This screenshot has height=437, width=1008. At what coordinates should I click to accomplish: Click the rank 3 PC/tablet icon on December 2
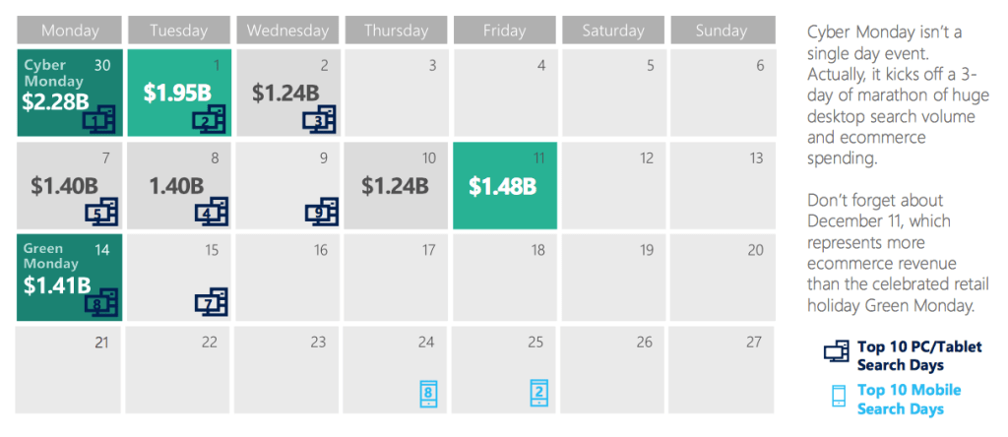319,120
